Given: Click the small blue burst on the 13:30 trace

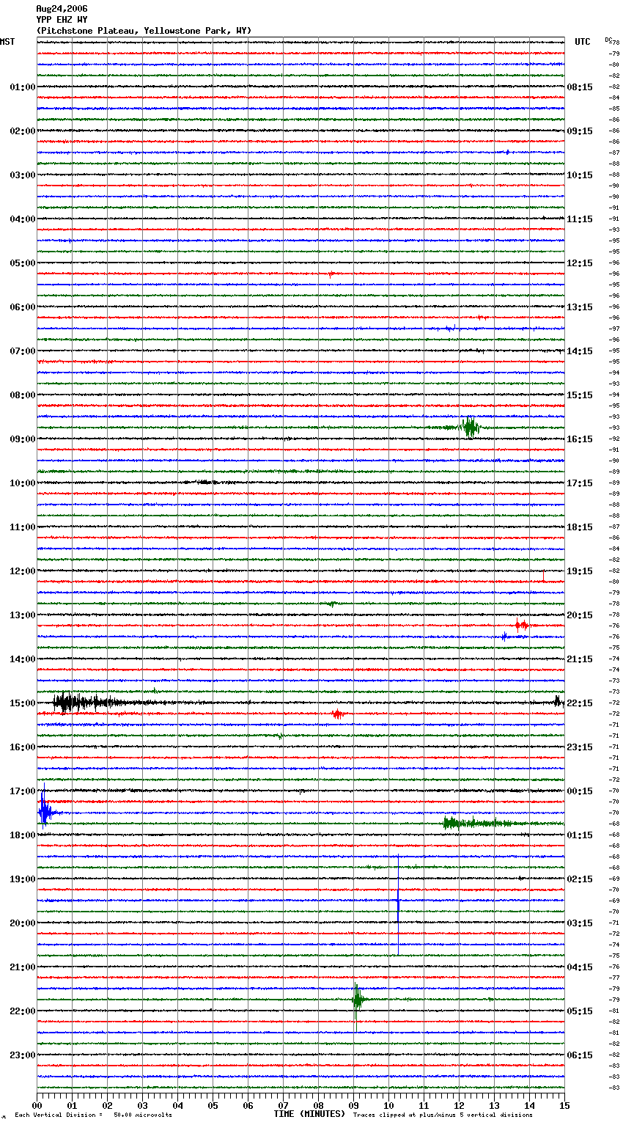Looking at the screenshot, I should coord(505,637).
